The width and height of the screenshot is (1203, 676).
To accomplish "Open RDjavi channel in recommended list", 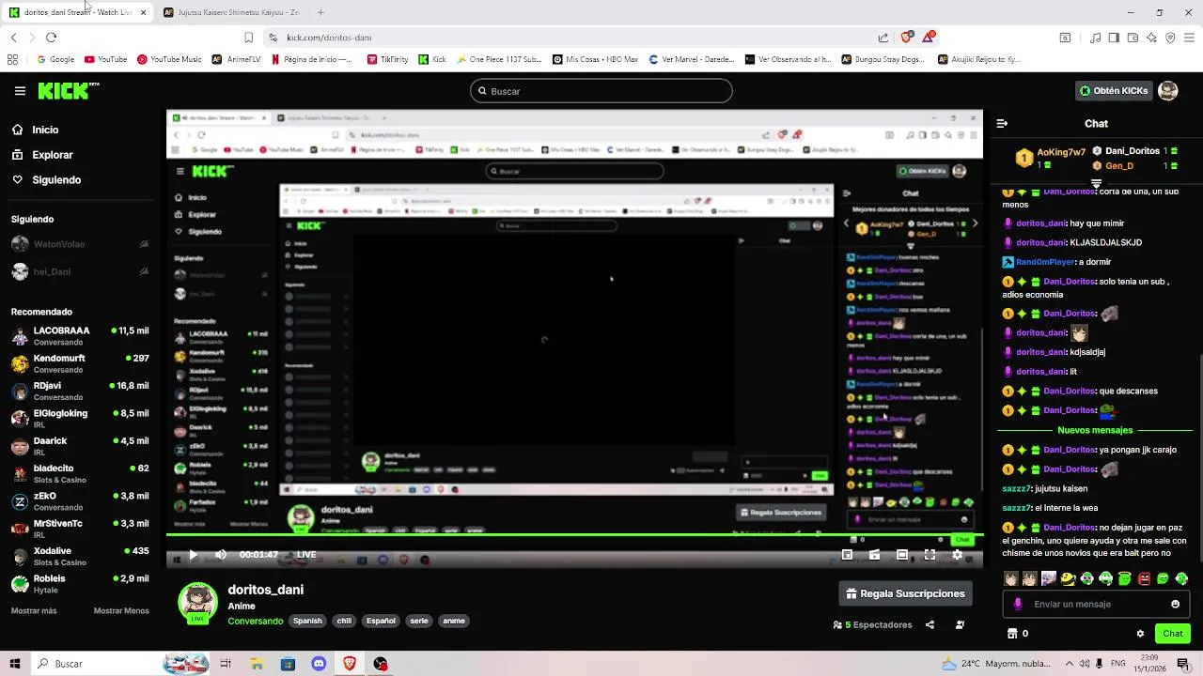I will (x=80, y=391).
